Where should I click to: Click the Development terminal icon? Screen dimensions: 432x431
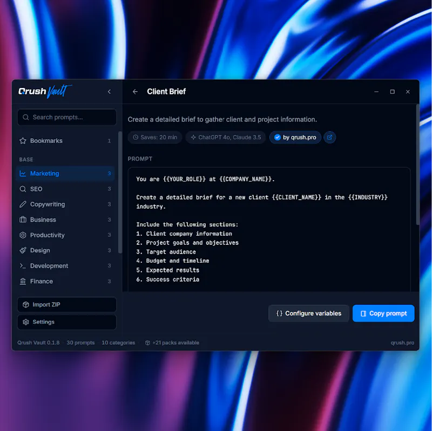pos(23,266)
